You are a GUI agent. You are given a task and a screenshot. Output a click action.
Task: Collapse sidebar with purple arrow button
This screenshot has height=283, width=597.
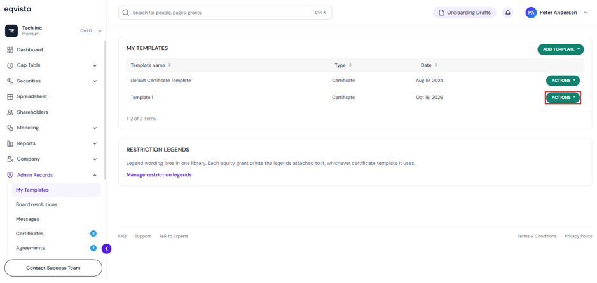tap(107, 249)
